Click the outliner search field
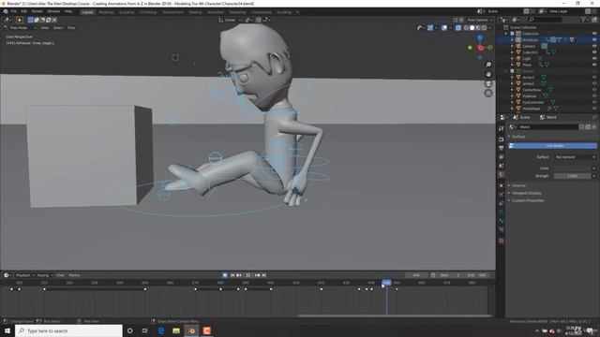The width and height of the screenshot is (600, 337). (x=546, y=20)
